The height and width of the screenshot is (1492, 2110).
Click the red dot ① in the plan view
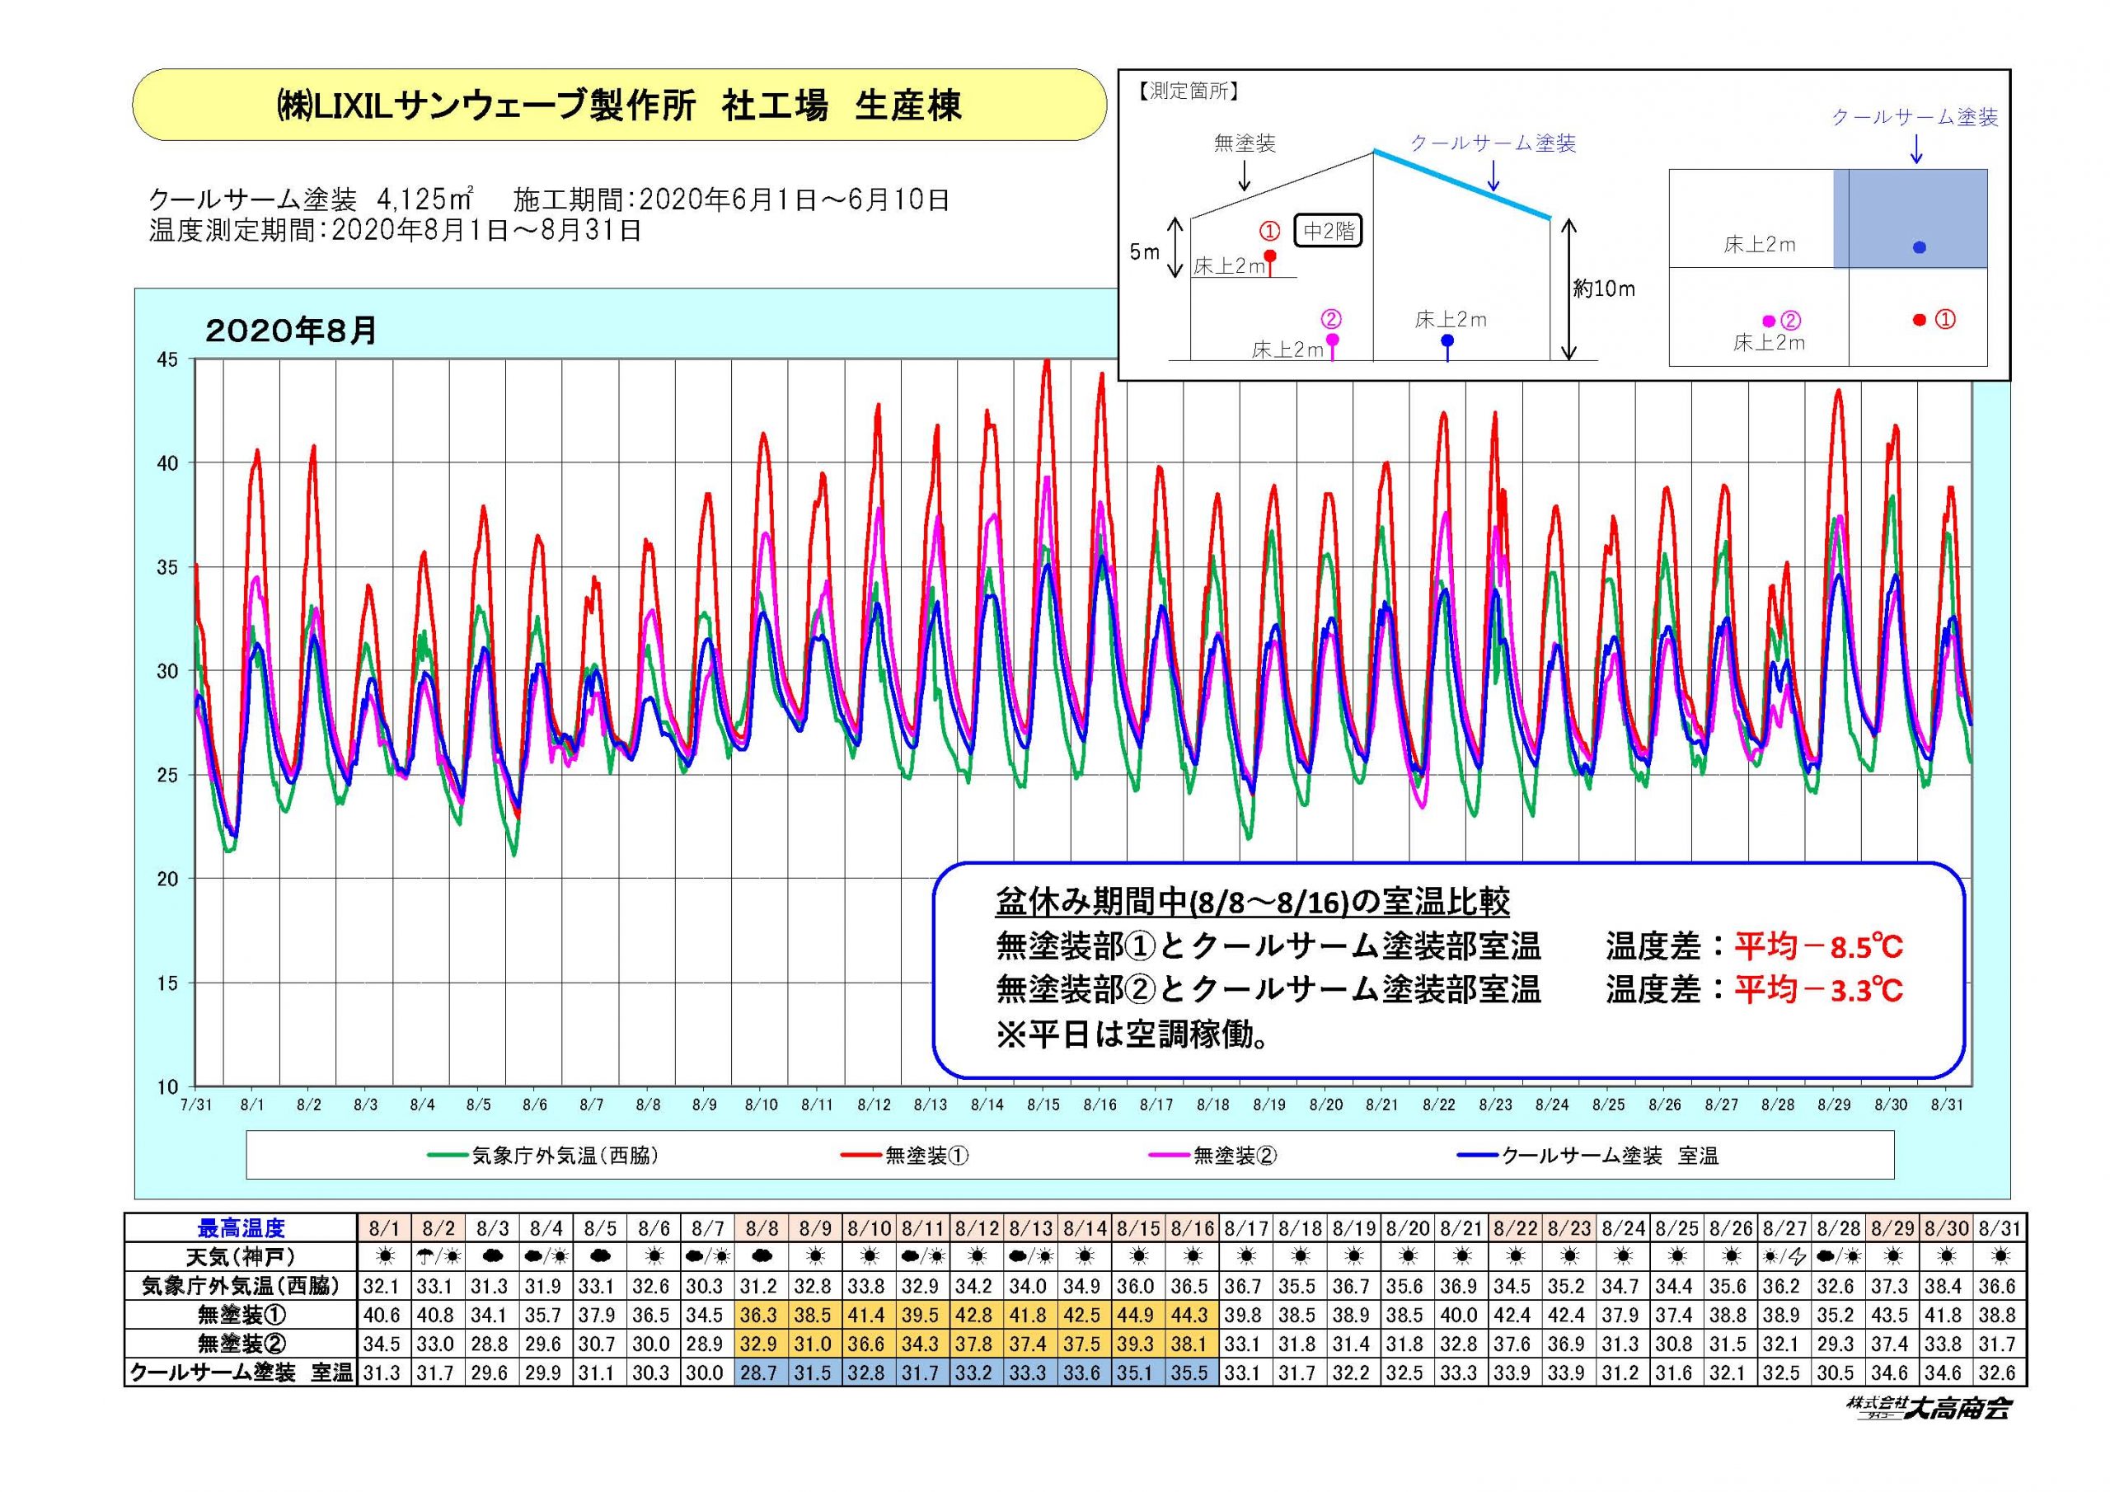click(x=1919, y=320)
